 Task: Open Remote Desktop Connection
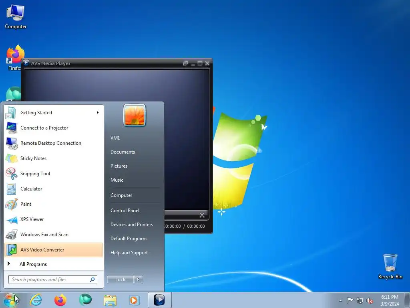click(54, 143)
